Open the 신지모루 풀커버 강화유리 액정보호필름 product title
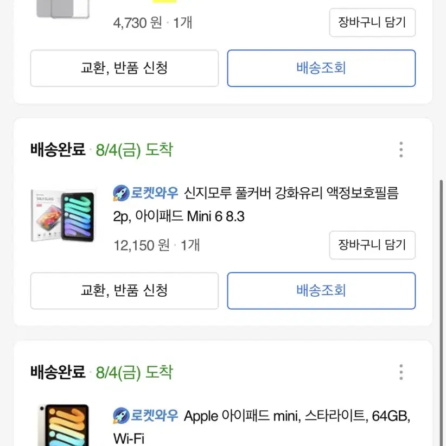 click(x=256, y=205)
